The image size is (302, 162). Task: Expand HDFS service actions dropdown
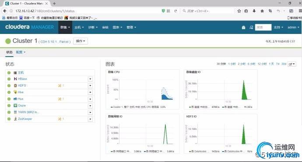pyautogui.click(x=90, y=86)
